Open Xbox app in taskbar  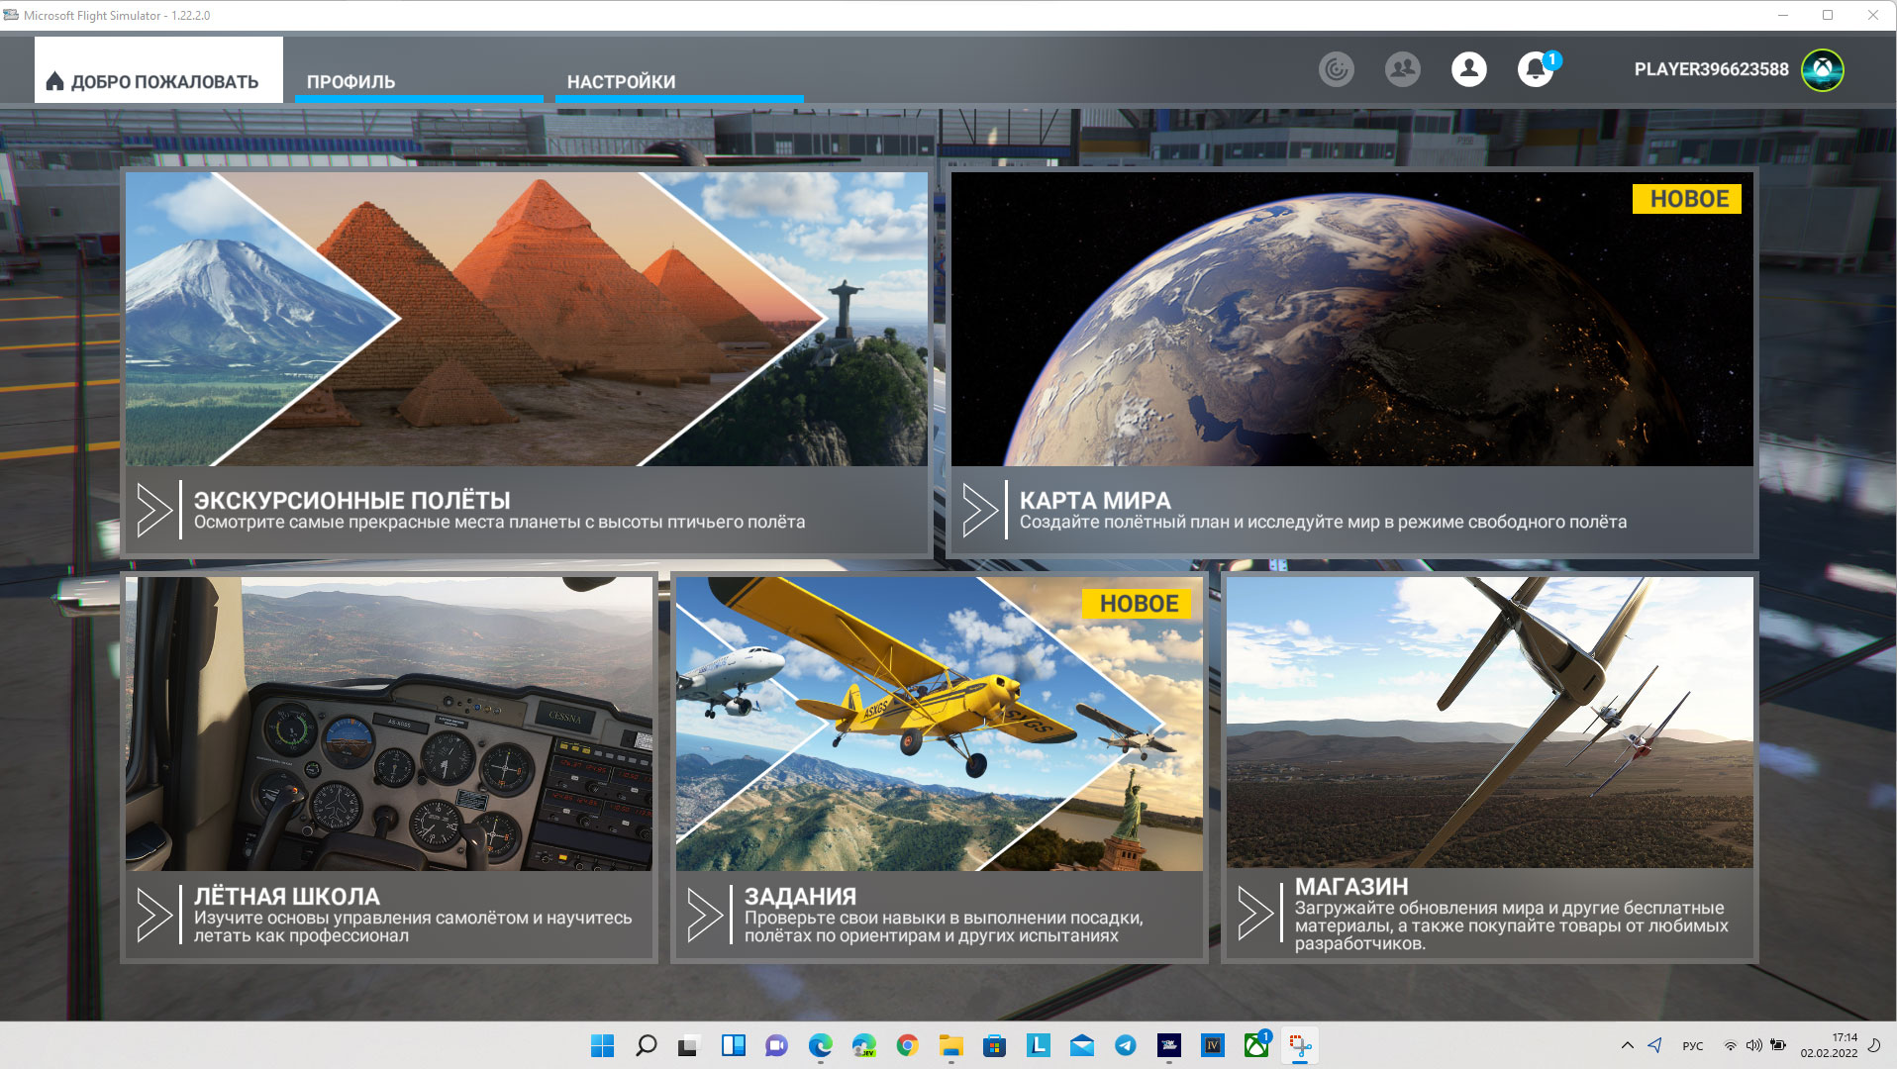(1255, 1045)
